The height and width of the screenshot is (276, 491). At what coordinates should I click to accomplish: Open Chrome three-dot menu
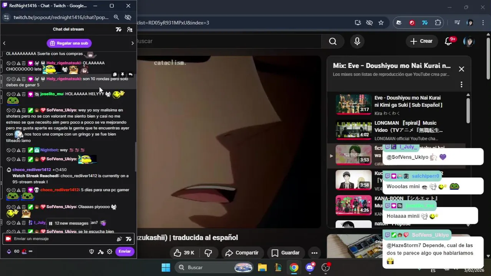click(483, 23)
